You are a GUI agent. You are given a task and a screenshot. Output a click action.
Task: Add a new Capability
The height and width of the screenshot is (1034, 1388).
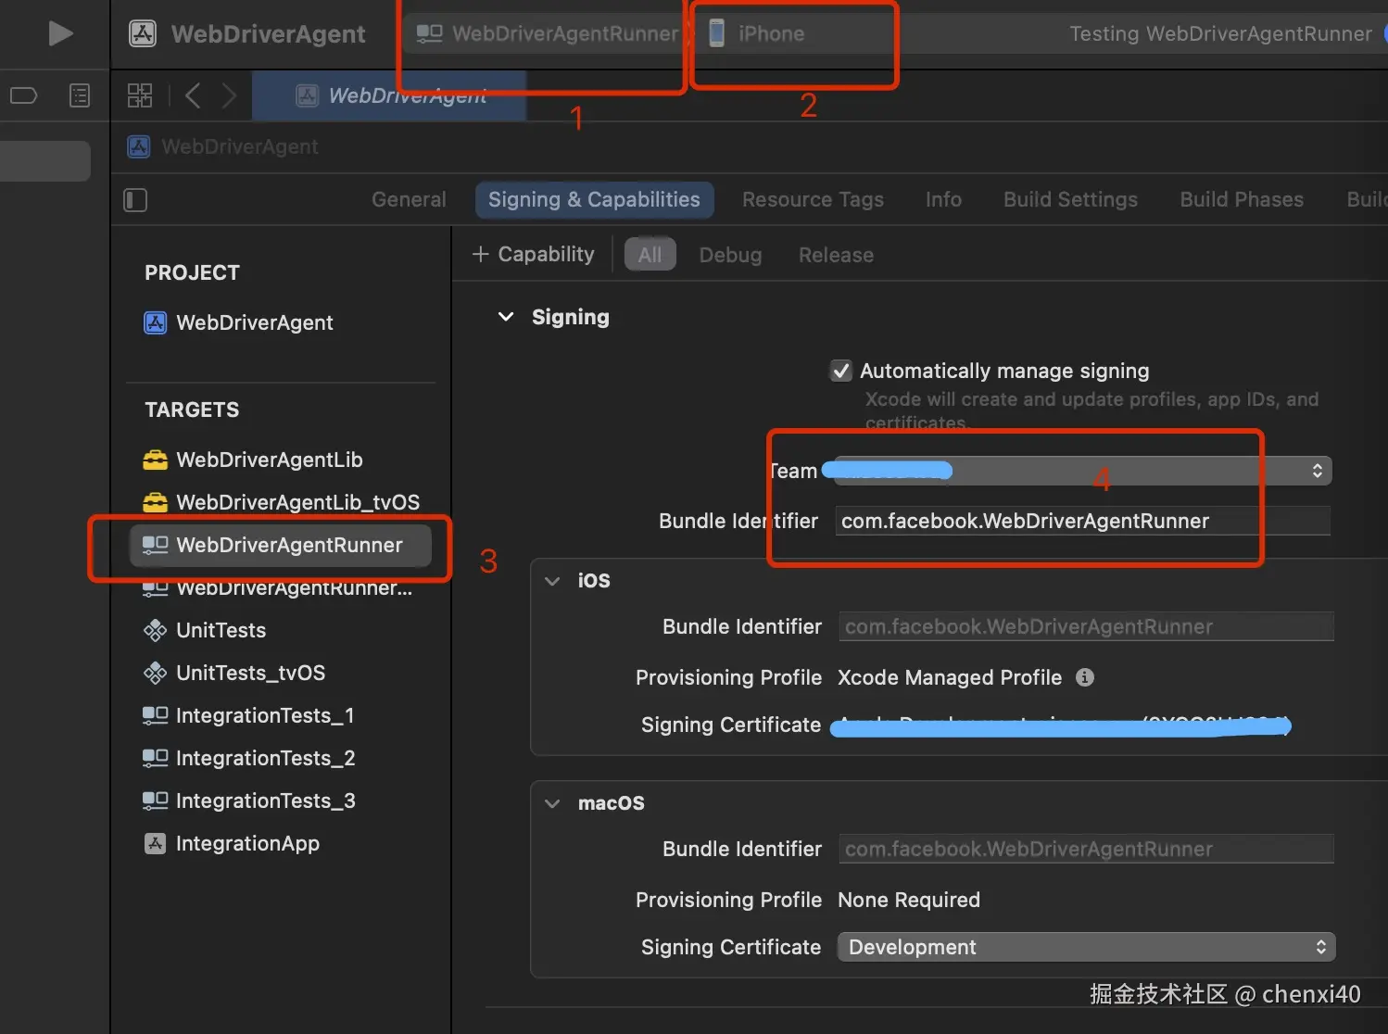click(533, 254)
